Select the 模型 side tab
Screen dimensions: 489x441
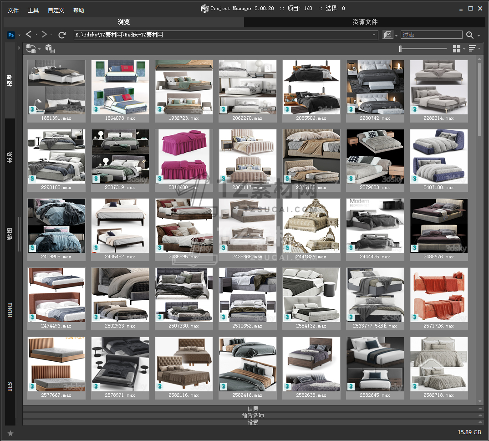[10, 80]
